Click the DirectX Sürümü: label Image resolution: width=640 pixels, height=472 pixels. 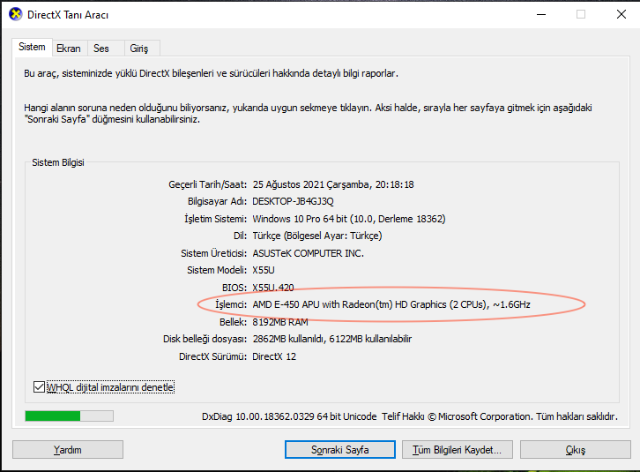[212, 356]
